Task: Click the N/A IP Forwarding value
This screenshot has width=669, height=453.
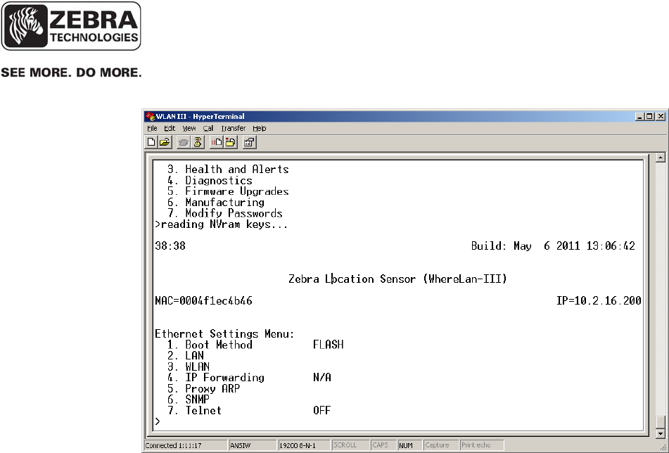Action: [x=322, y=378]
